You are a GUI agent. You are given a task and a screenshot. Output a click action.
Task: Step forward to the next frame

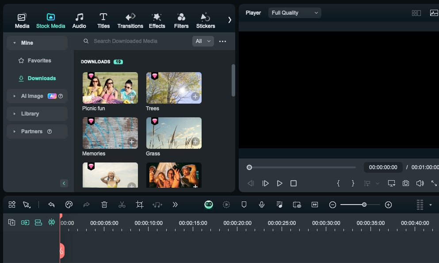click(265, 183)
